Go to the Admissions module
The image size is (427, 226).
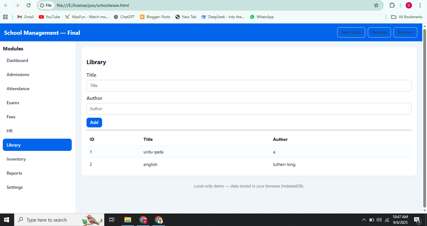pos(18,74)
